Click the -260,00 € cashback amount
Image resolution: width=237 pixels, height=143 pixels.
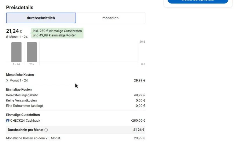[x=138, y=121]
